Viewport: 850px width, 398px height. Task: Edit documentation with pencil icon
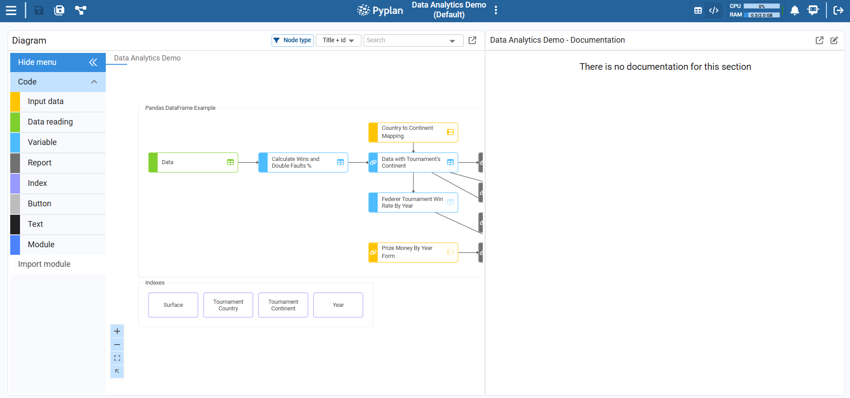tap(834, 40)
